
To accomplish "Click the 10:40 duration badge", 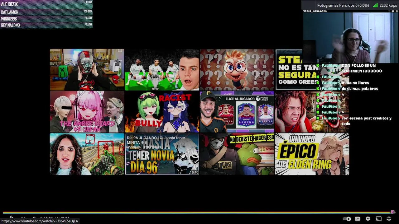I will tap(194, 172).
